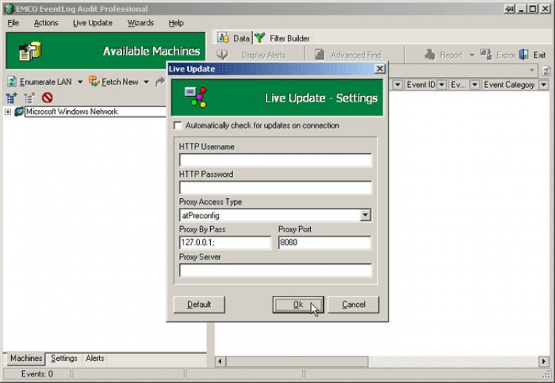Click the Microsoft Windows Network globe icon
The height and width of the screenshot is (383, 555).
[18, 112]
